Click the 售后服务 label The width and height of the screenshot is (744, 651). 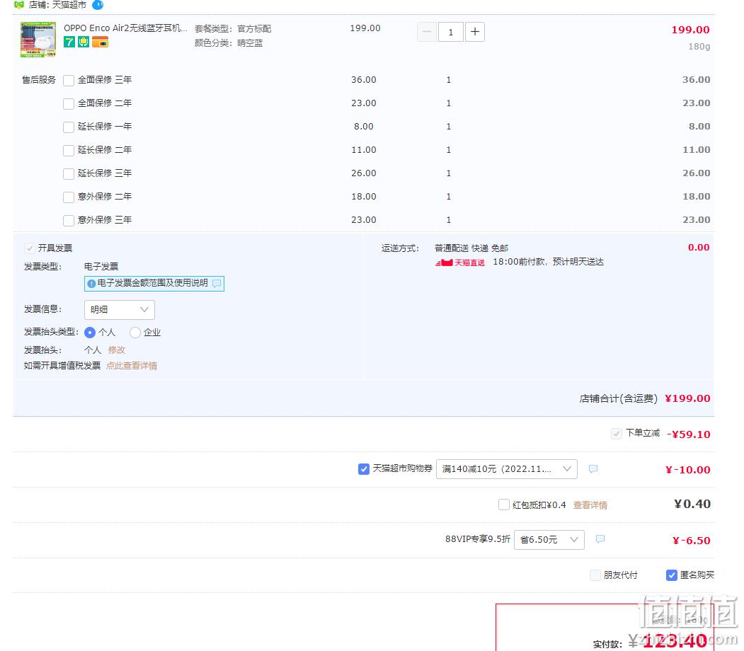coord(39,80)
